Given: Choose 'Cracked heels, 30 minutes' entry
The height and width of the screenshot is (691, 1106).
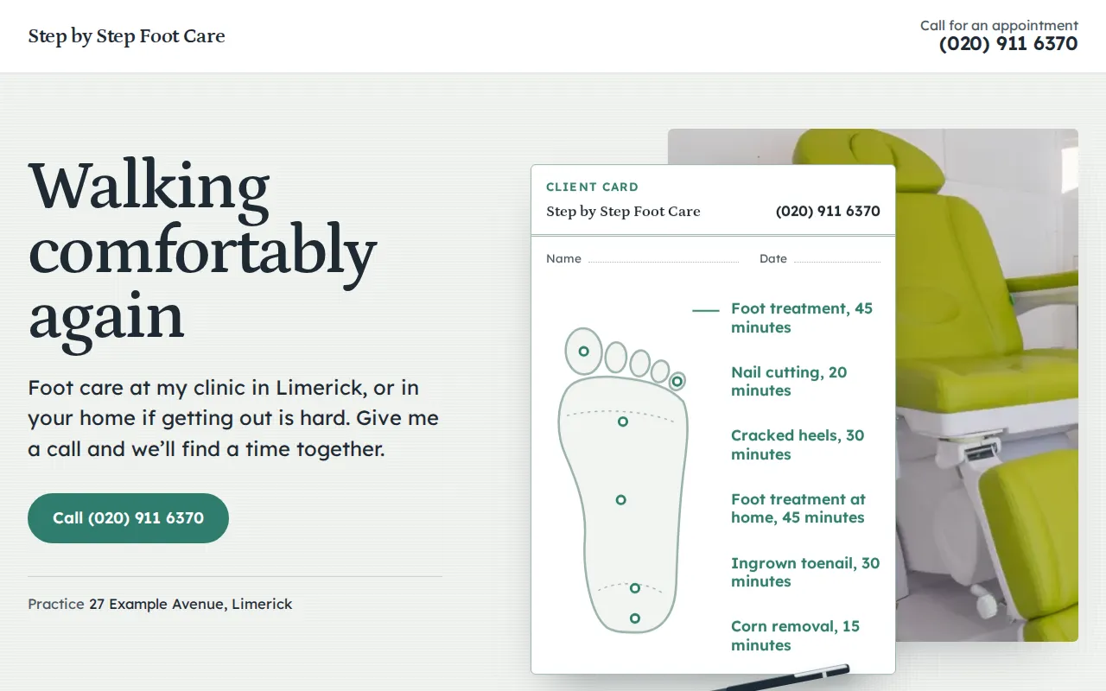Looking at the screenshot, I should (798, 445).
